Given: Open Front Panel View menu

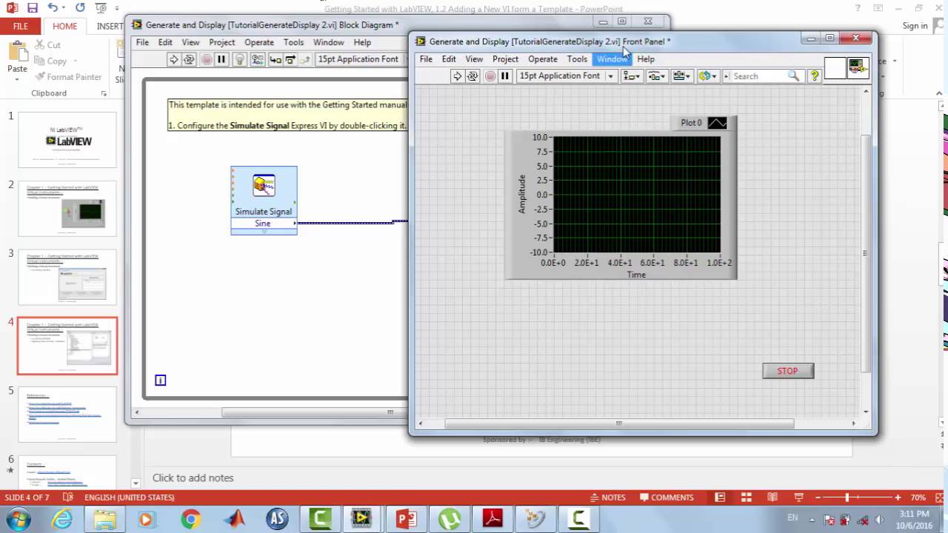Looking at the screenshot, I should (x=474, y=58).
